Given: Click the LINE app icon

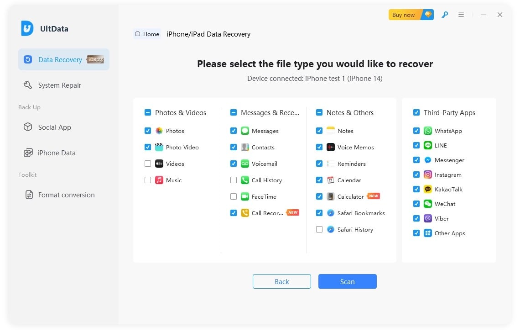Looking at the screenshot, I should pyautogui.click(x=428, y=145).
